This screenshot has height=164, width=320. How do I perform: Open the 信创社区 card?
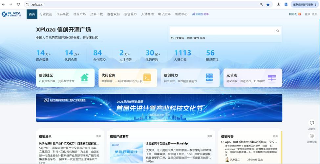tap(65, 78)
